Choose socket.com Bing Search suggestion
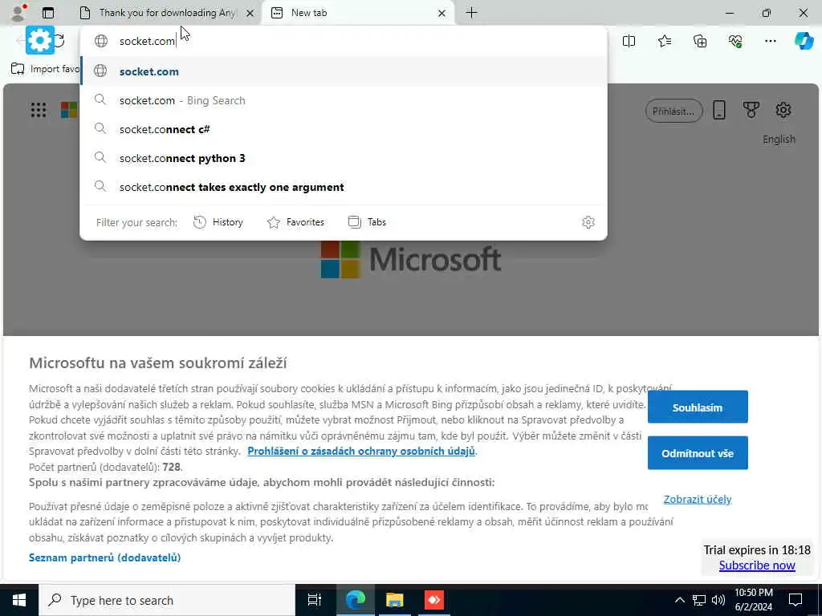The height and width of the screenshot is (616, 822). [x=344, y=100]
